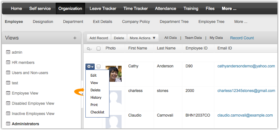This screenshot has width=279, height=130.
Task: Switch to the Attendance tab
Action: tap(165, 9)
